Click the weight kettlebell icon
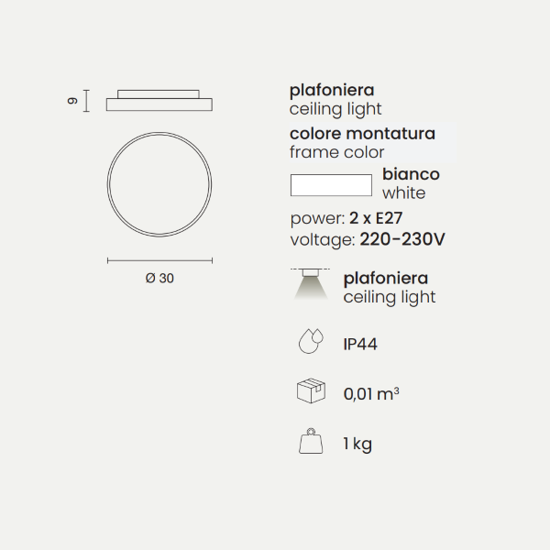The height and width of the screenshot is (550, 550). (311, 443)
